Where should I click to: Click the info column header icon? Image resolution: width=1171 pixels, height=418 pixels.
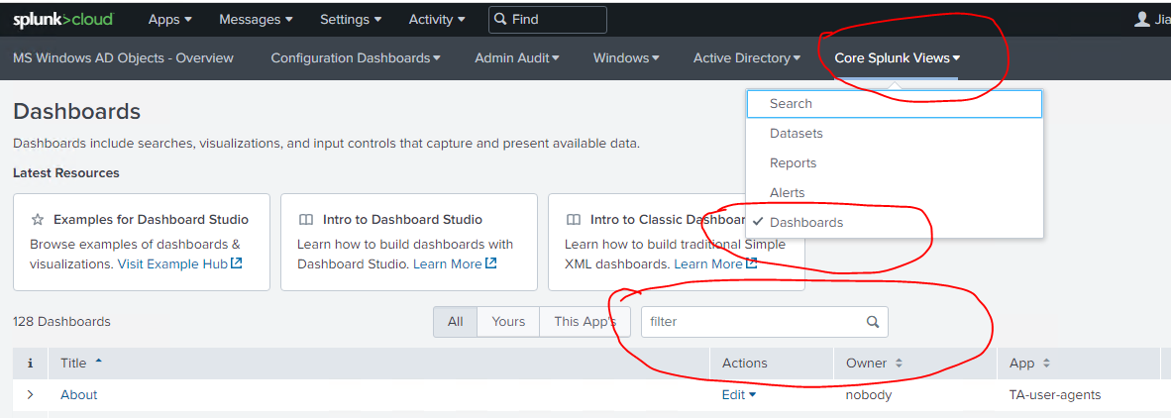tap(30, 364)
